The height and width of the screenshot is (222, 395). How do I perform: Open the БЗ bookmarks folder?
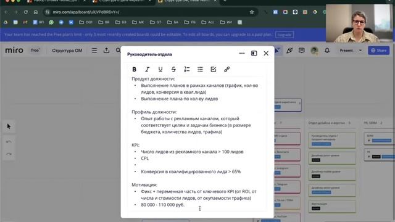[121, 22]
